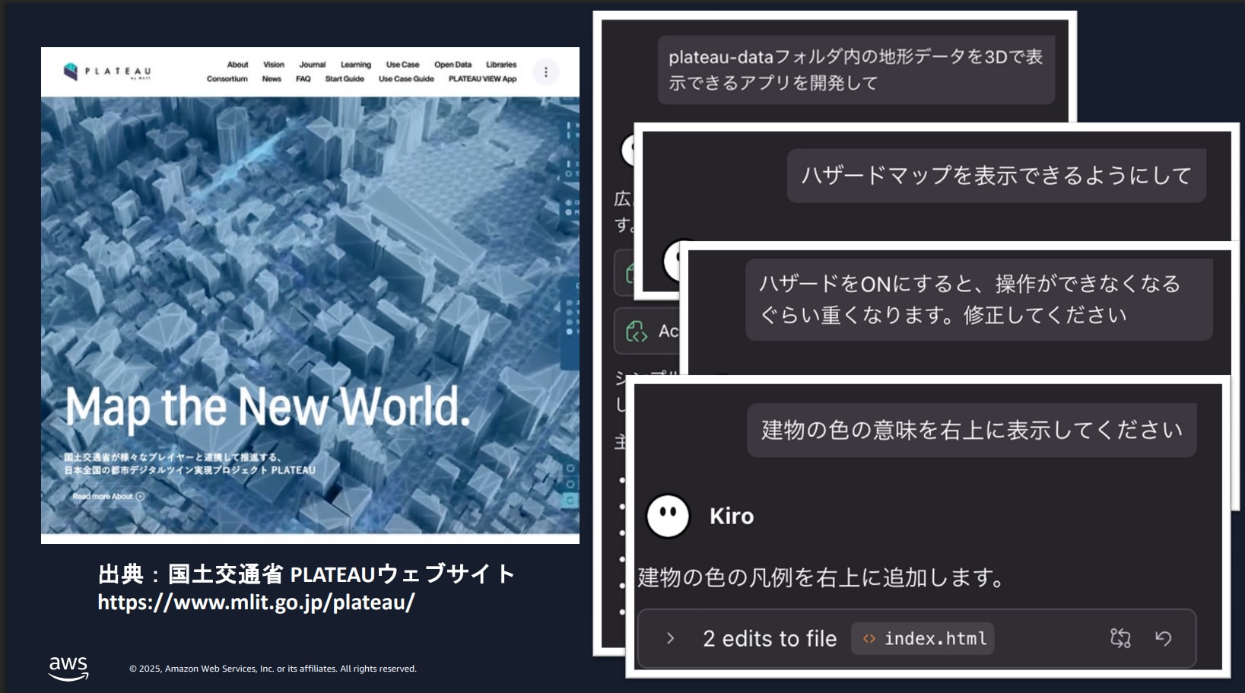Open the Consortium link

point(227,79)
